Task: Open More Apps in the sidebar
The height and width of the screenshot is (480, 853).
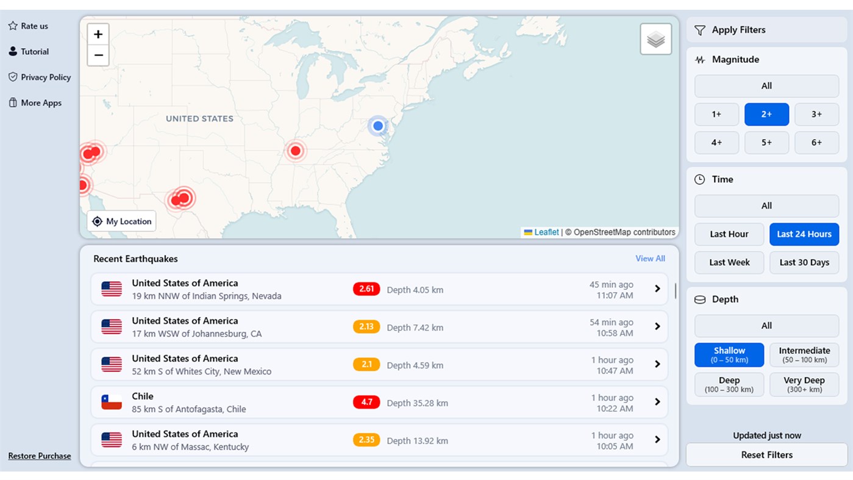Action: point(35,103)
